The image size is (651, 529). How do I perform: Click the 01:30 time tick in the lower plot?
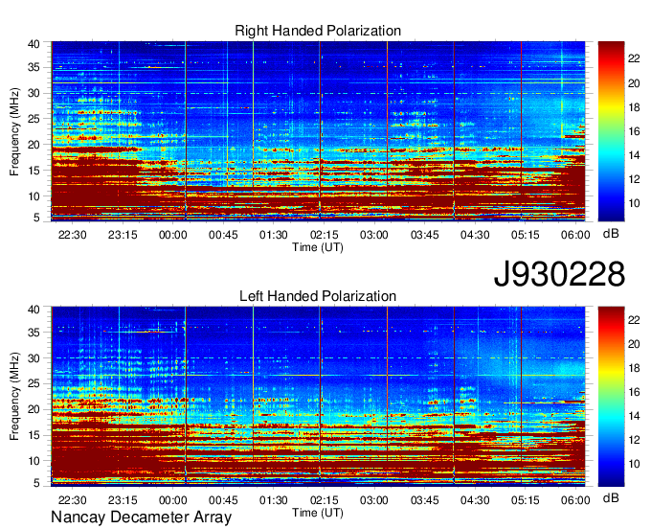(273, 500)
